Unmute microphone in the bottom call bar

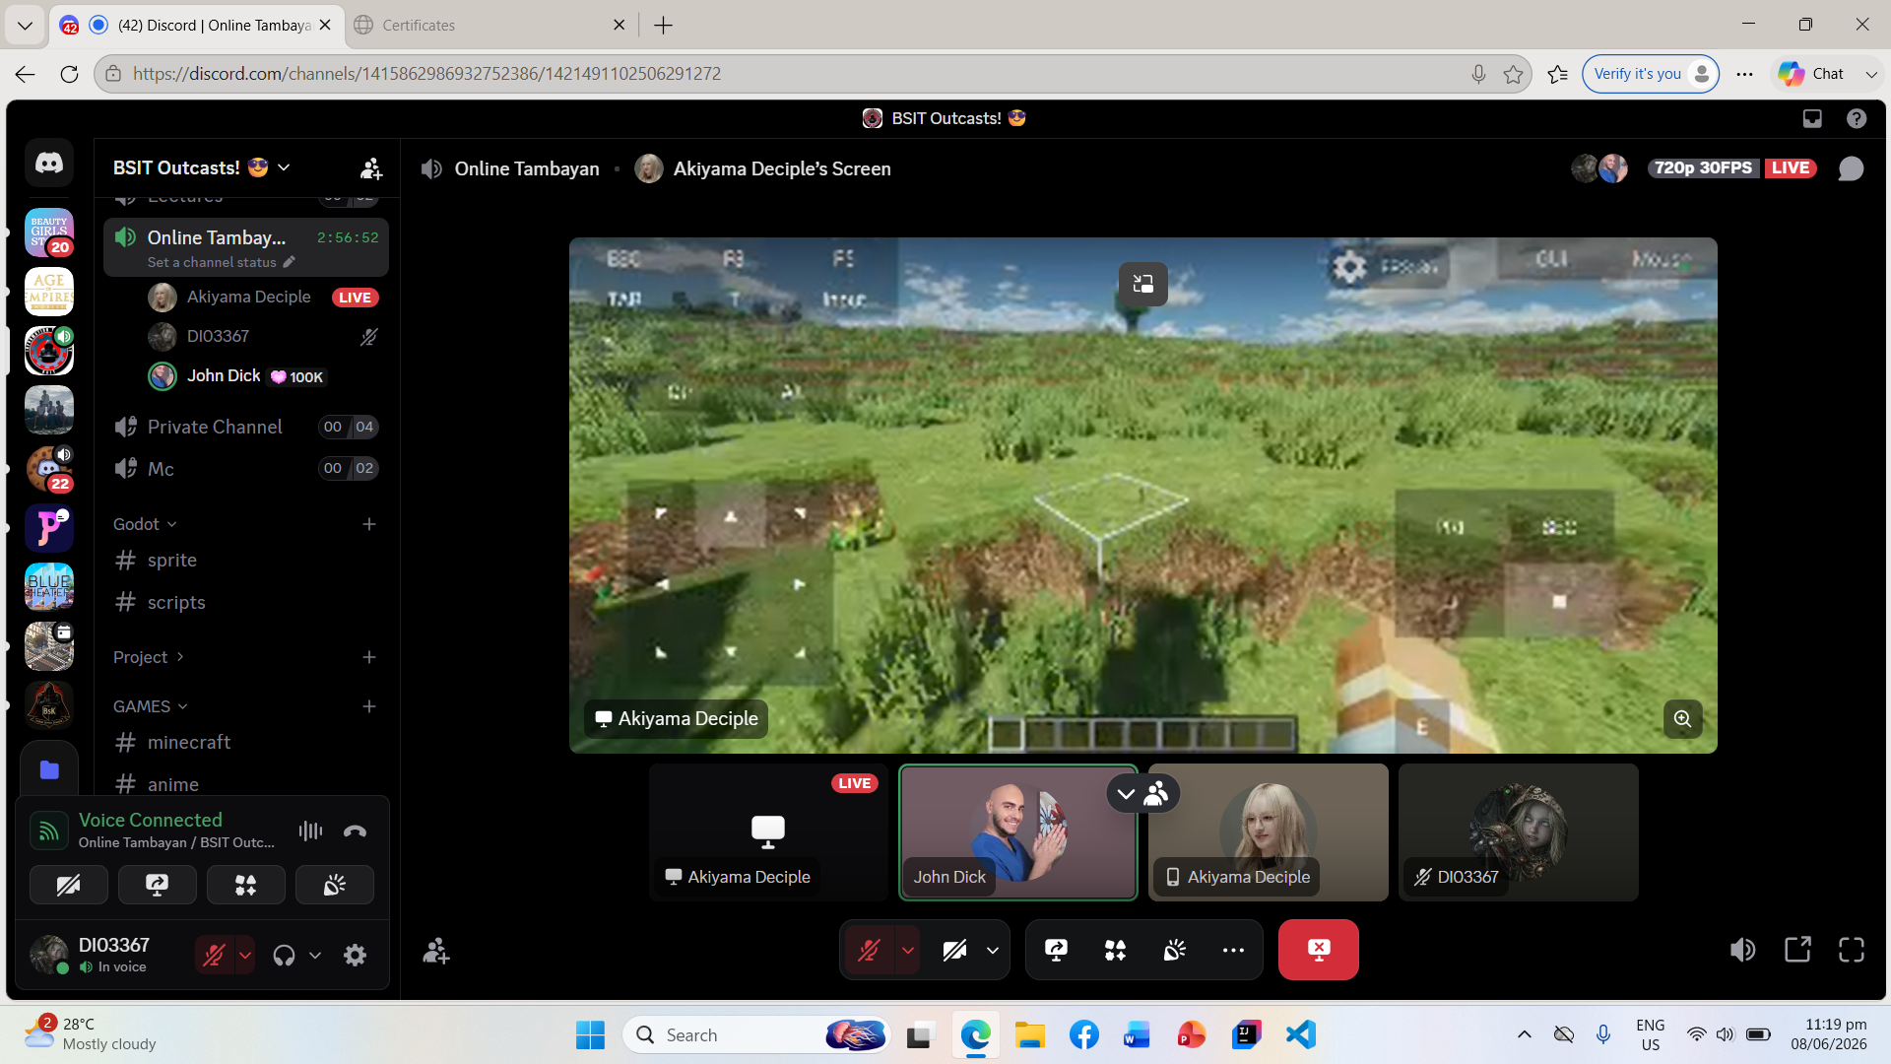869,950
